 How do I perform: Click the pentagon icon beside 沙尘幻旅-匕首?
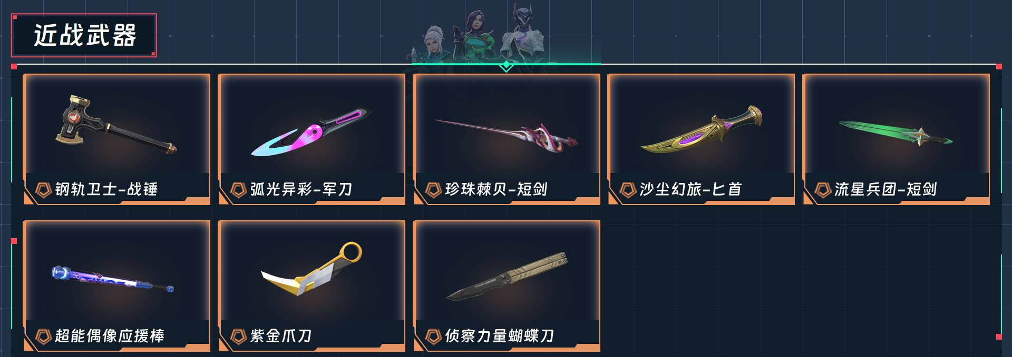pyautogui.click(x=628, y=189)
